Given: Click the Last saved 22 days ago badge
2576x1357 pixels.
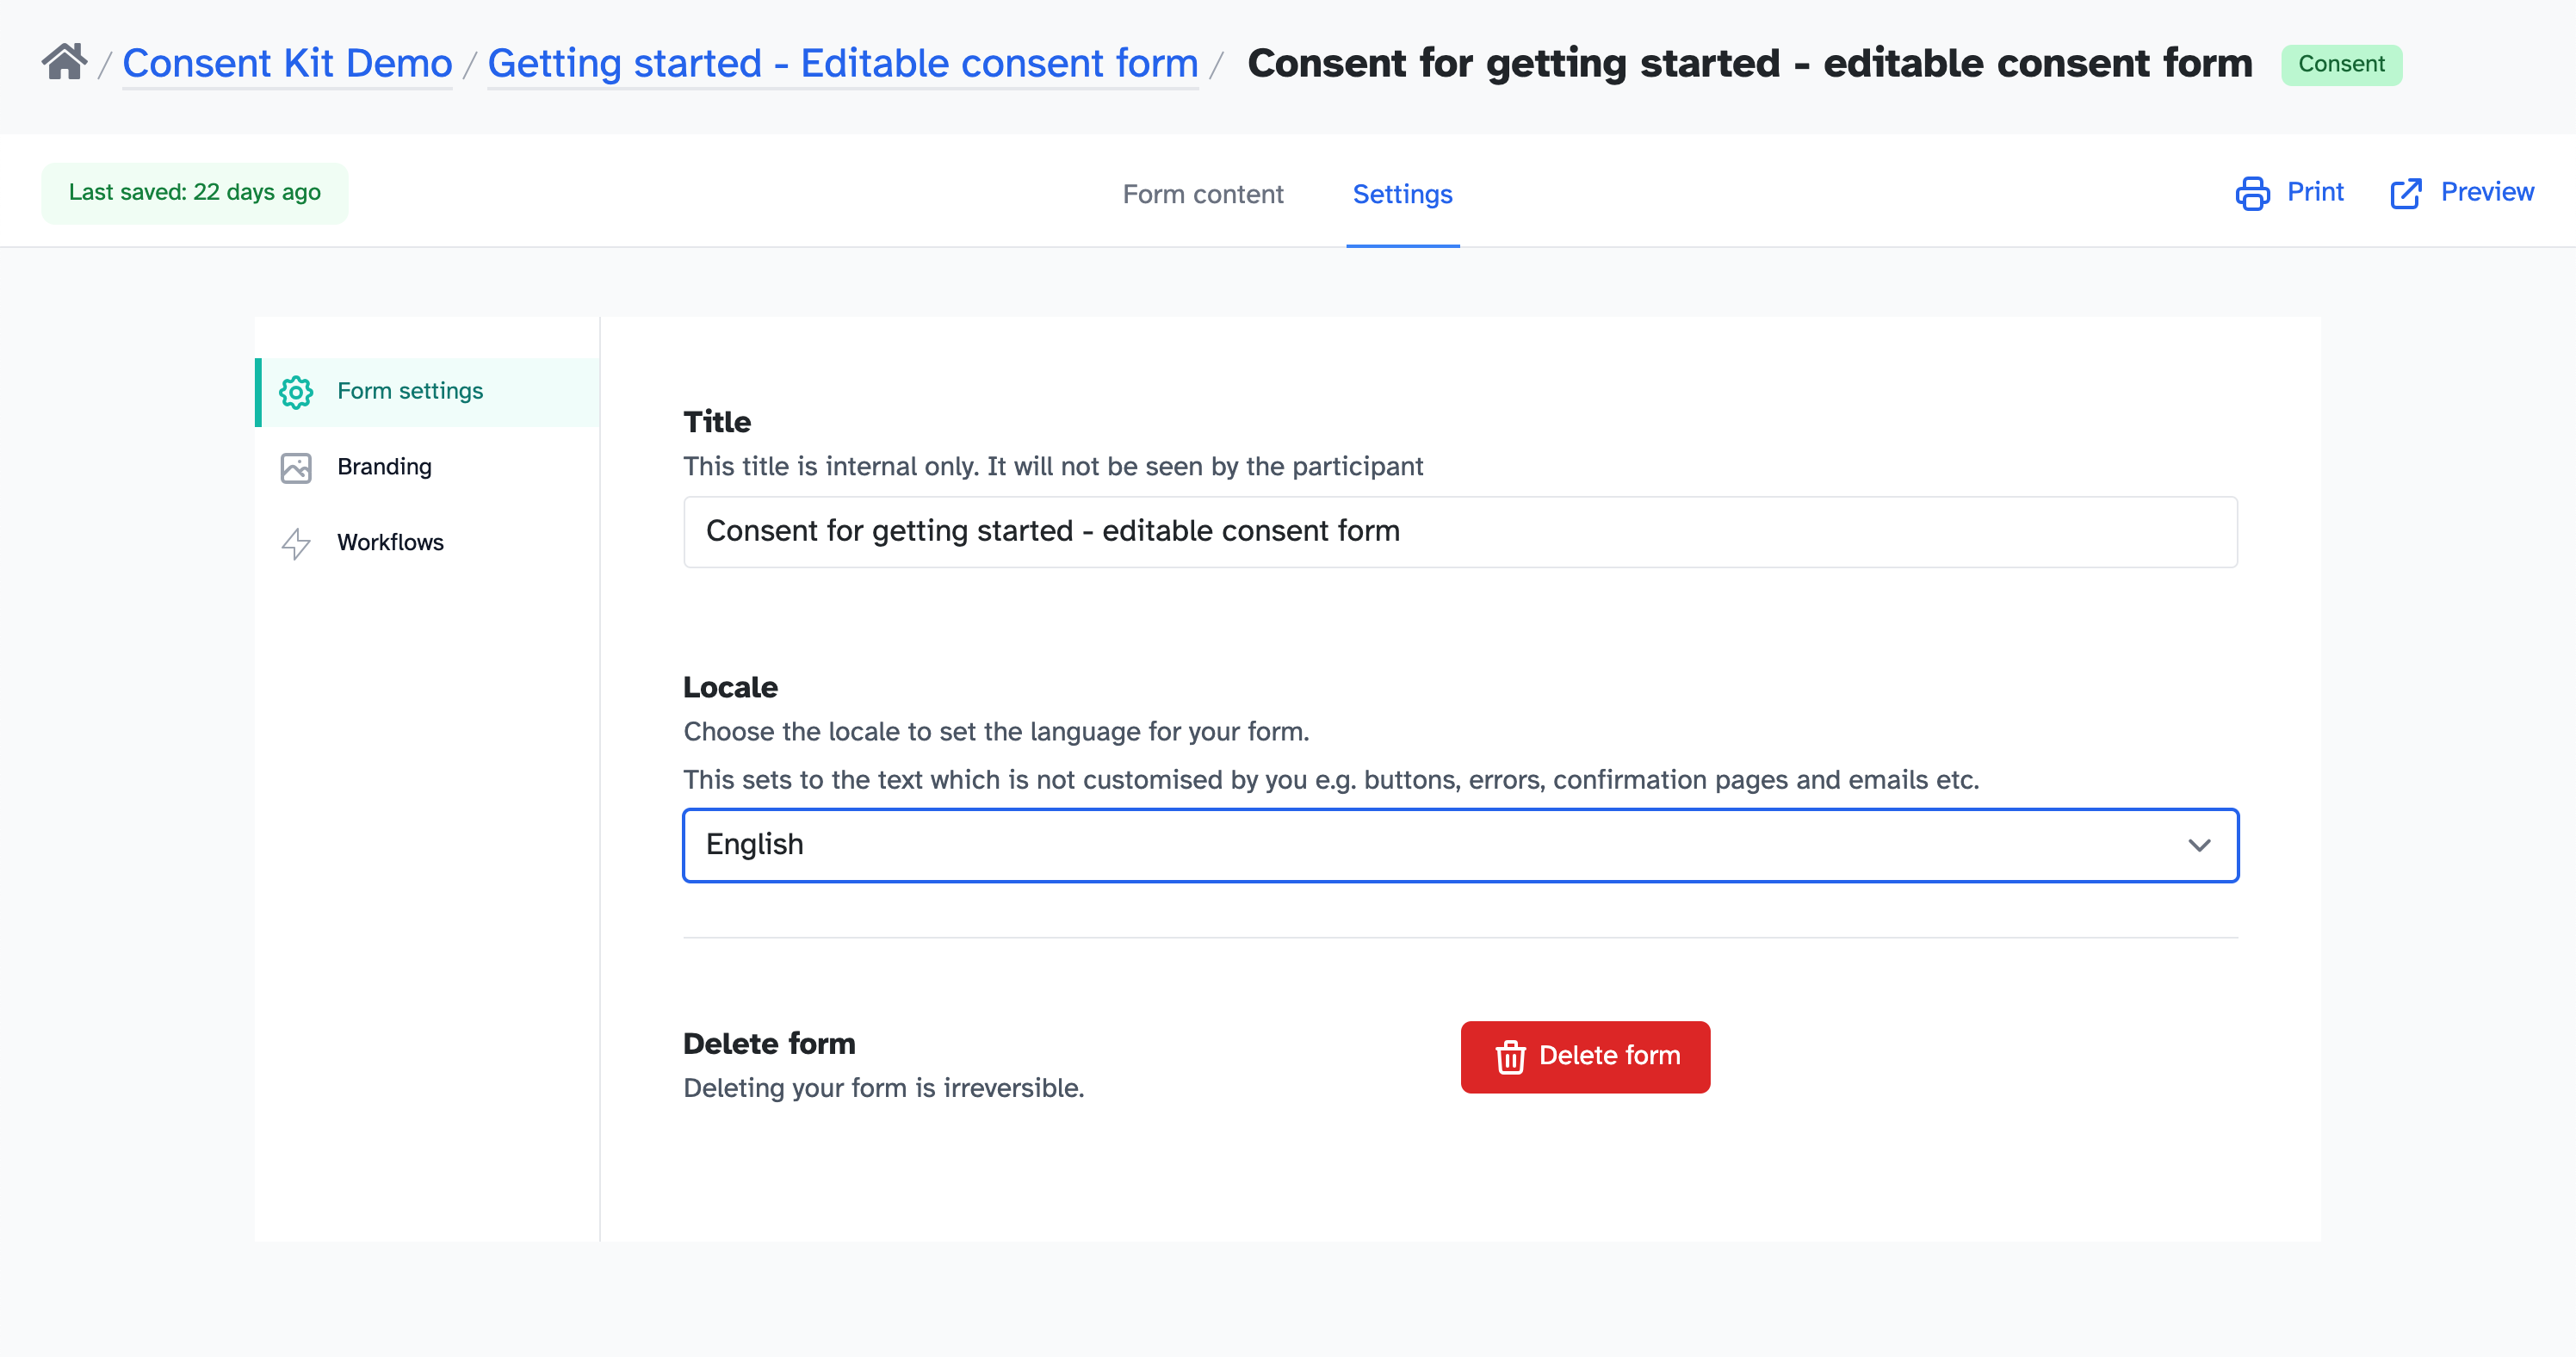Looking at the screenshot, I should (x=194, y=192).
